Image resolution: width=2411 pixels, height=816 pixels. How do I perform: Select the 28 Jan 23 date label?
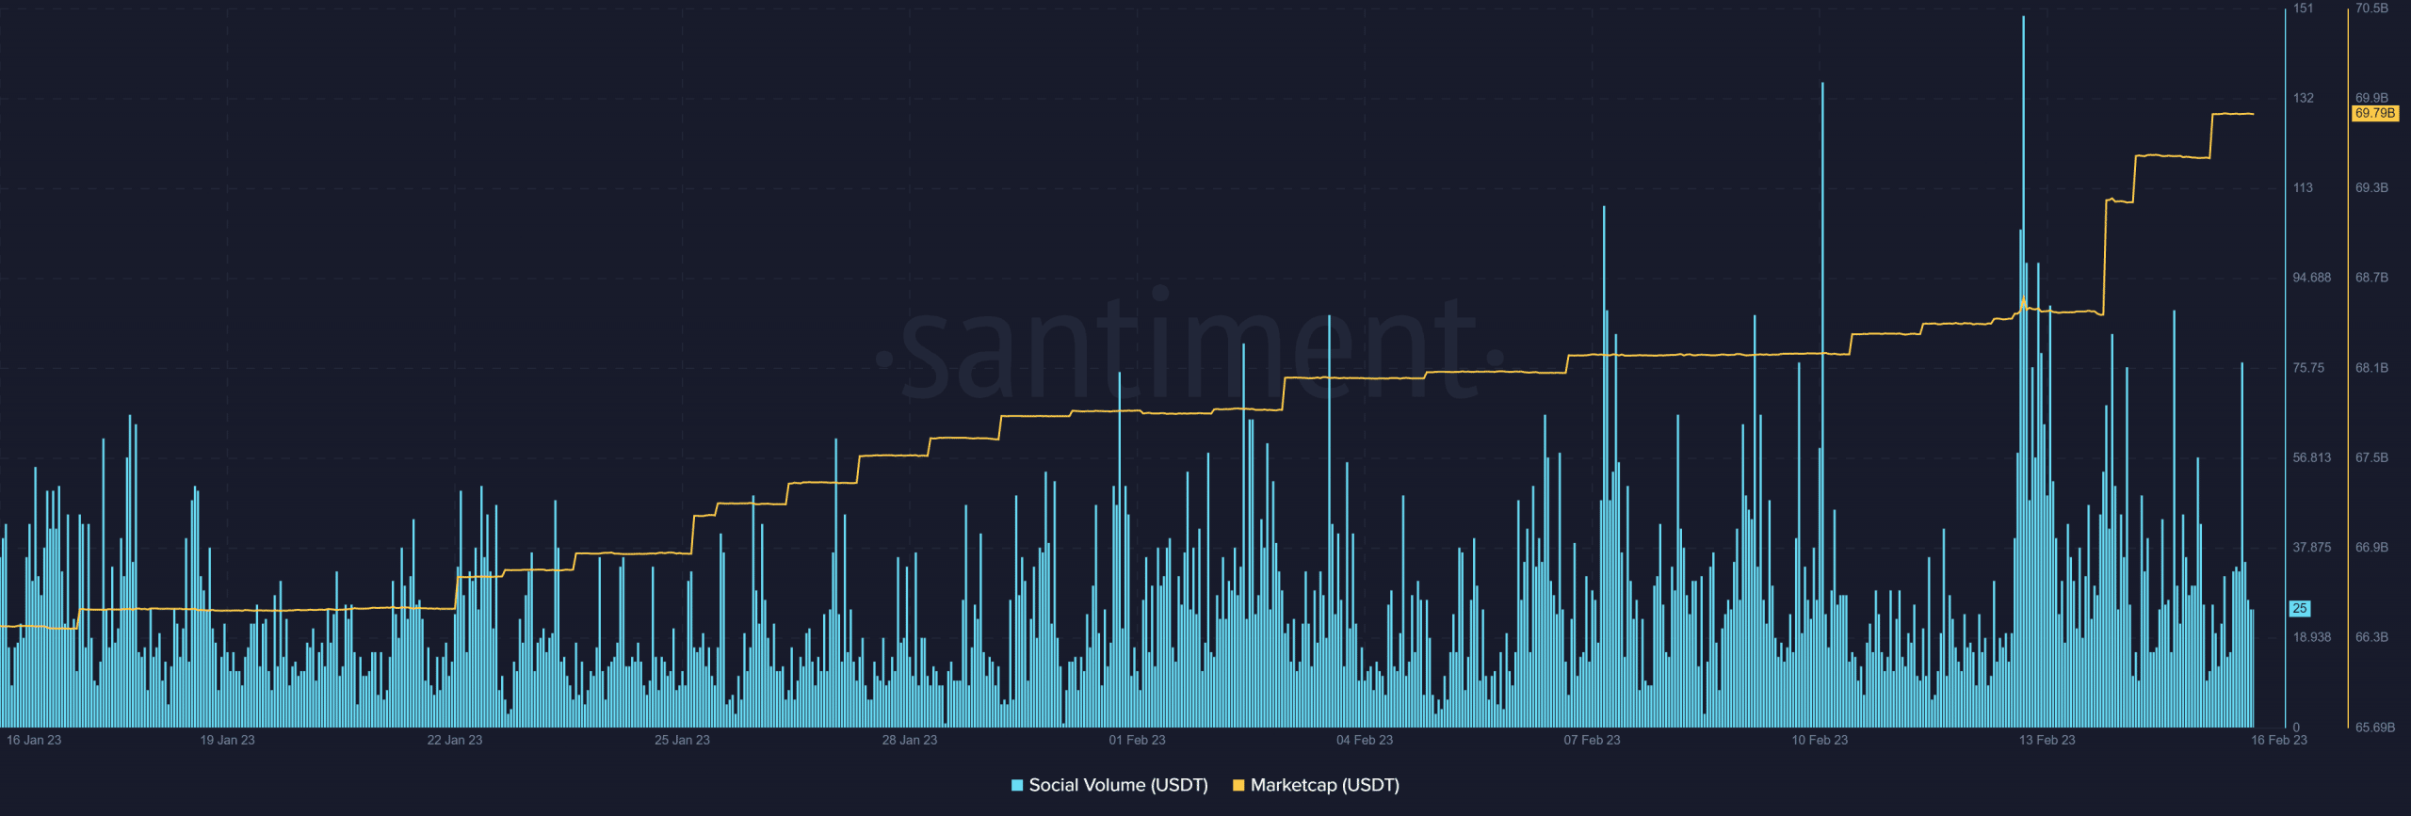910,740
